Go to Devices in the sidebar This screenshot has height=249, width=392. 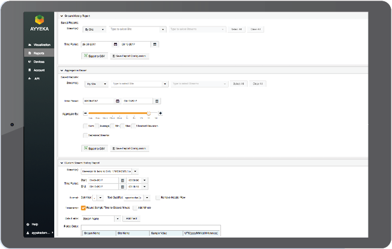(x=39, y=61)
